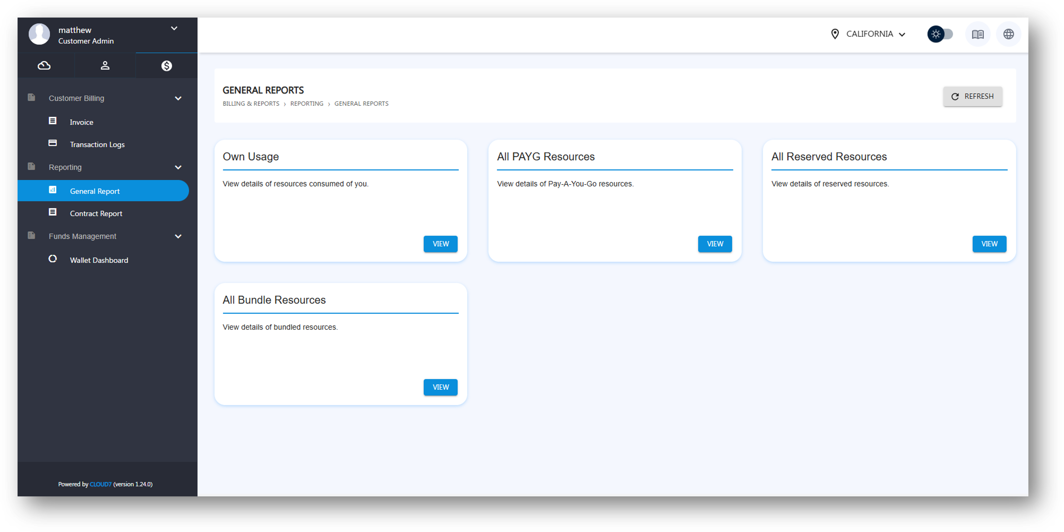
Task: Click the Invoice list icon
Action: point(52,121)
